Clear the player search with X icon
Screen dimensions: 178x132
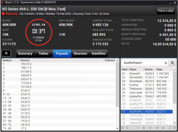(x=166, y=63)
